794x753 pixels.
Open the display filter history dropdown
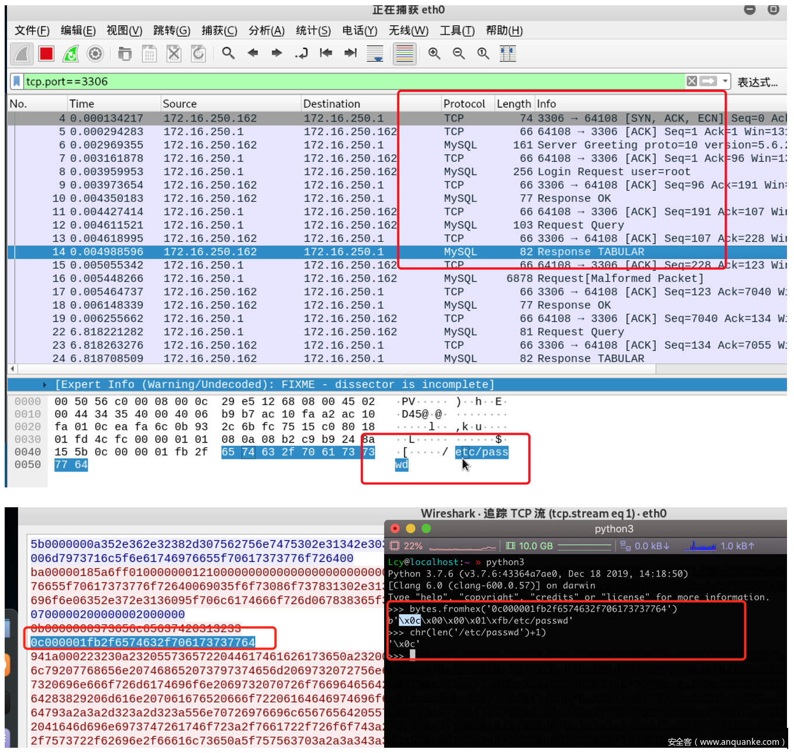pyautogui.click(x=725, y=81)
